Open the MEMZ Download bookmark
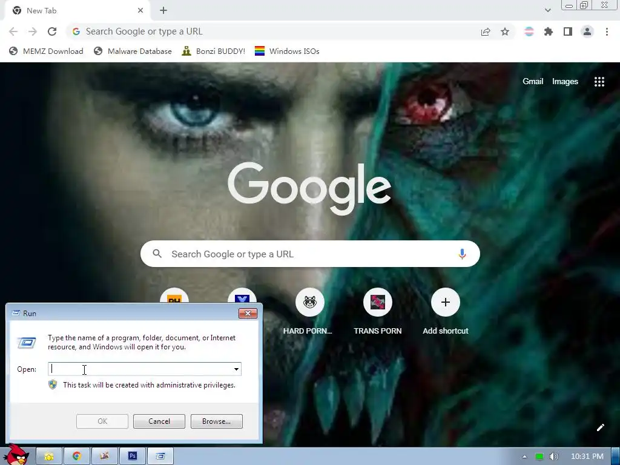The image size is (620, 465). [46, 51]
